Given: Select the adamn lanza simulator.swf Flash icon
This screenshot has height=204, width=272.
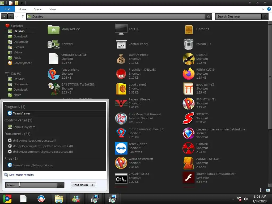Looking at the screenshot, I should click(189, 178).
